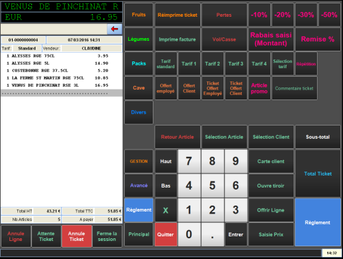The height and width of the screenshot is (259, 343).
Task: Open Sélection Client list
Action: pos(271,137)
